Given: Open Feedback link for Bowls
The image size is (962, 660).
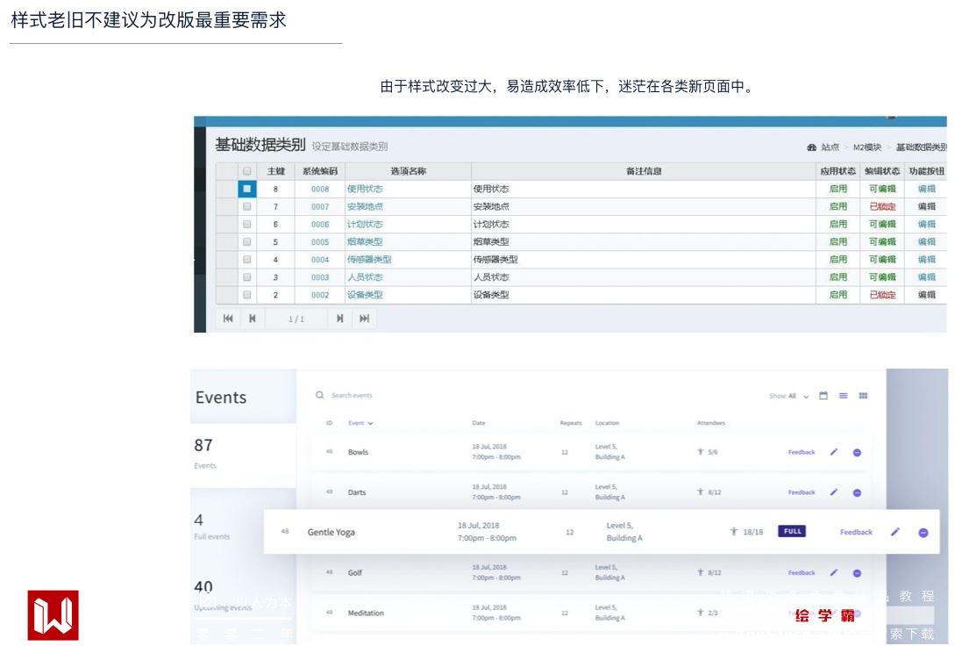Looking at the screenshot, I should click(x=802, y=452).
